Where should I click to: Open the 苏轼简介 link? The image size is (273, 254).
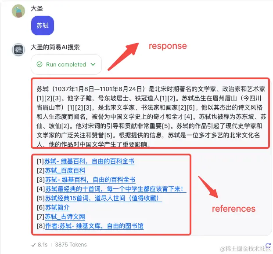57,207
